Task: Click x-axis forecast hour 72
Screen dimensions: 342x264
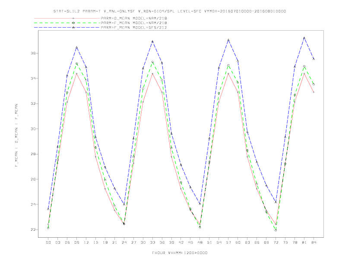Action: point(276,242)
